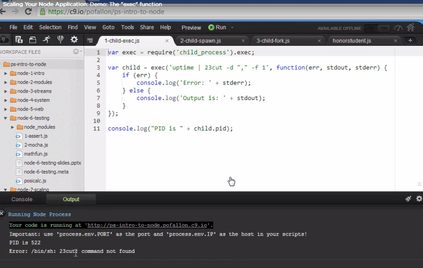This screenshot has height=268, width=423.
Task: Open the Tools menu
Action: tap(127, 27)
